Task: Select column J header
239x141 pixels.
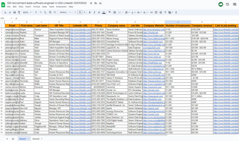Action: pyautogui.click(x=178, y=22)
